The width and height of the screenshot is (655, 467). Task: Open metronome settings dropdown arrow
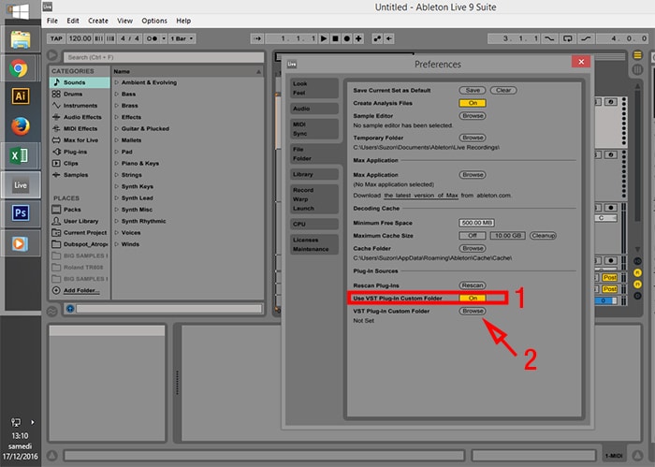point(164,38)
